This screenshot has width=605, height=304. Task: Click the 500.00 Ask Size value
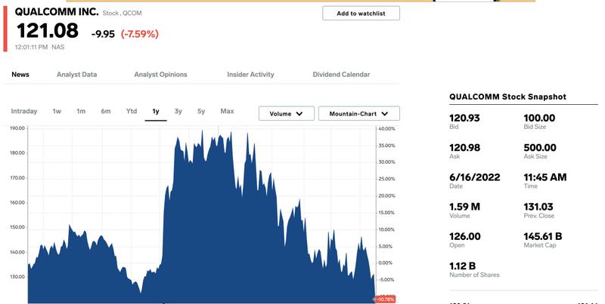click(540, 148)
